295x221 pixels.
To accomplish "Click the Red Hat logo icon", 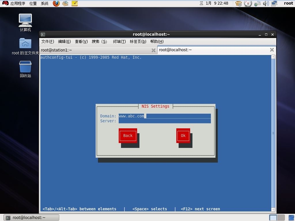I will tap(5, 3).
